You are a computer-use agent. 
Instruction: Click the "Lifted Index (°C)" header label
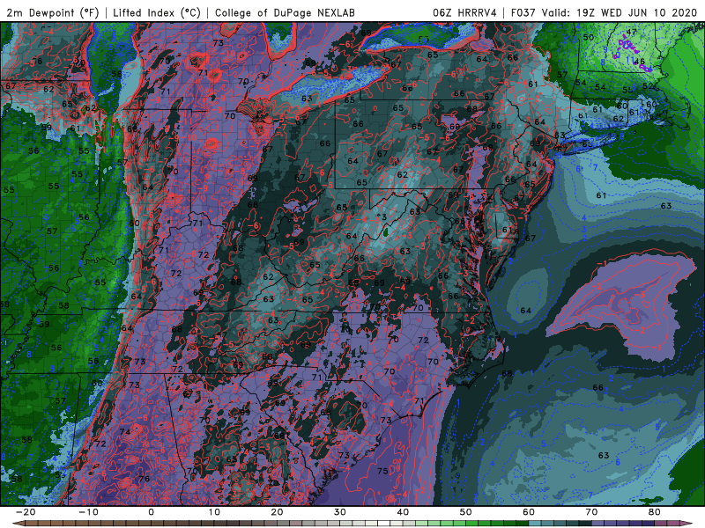click(x=157, y=12)
